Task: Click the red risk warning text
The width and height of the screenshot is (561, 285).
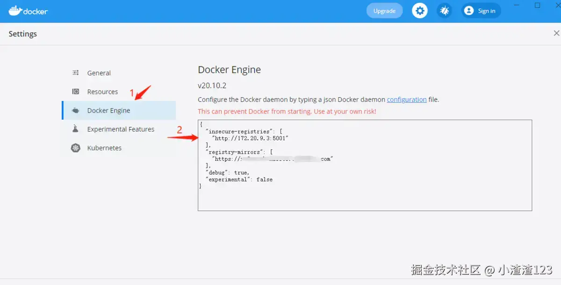Action: (x=287, y=111)
